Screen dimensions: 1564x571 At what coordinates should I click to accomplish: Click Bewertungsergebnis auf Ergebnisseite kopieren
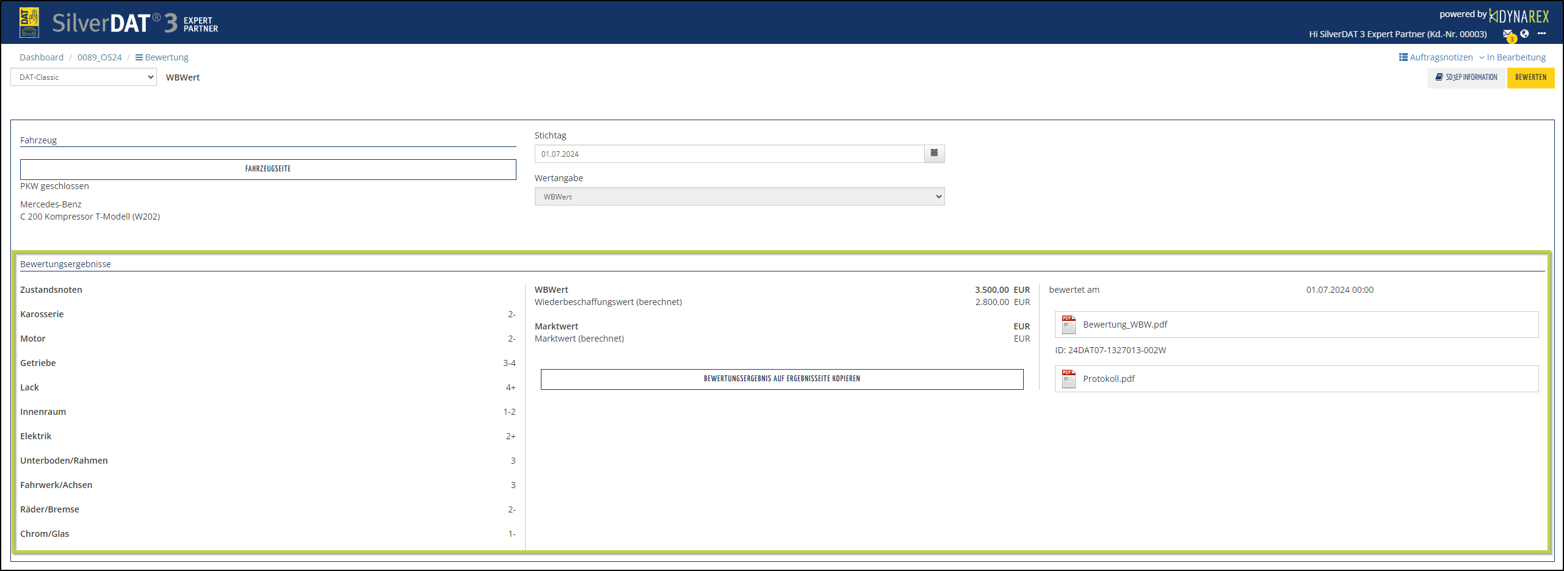pyautogui.click(x=781, y=379)
